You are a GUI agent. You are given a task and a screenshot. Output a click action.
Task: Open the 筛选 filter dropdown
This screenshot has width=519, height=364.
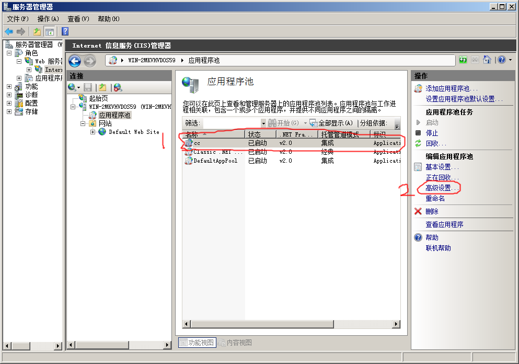(263, 123)
